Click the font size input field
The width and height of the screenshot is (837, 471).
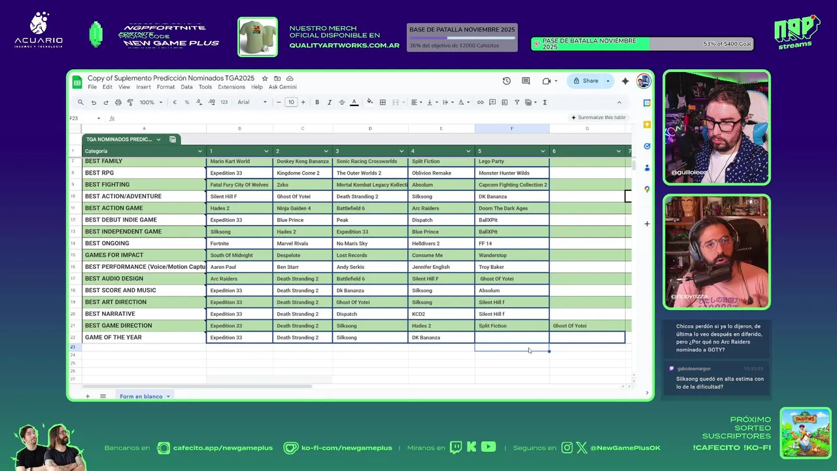point(291,102)
